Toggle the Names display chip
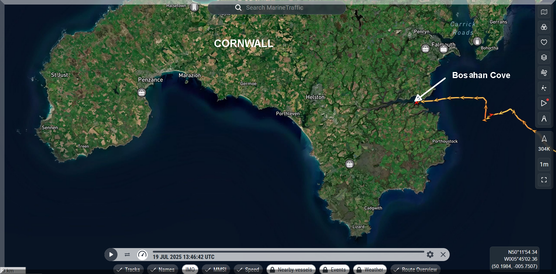The image size is (556, 274). 162,269
